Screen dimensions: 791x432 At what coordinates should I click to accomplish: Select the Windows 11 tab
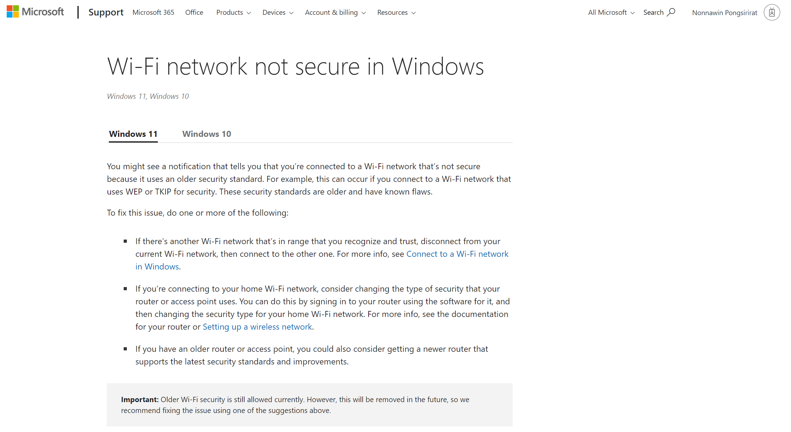pyautogui.click(x=133, y=134)
